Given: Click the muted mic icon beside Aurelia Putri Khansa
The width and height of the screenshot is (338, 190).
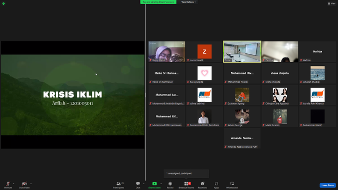Looking at the screenshot, I should (301, 103).
